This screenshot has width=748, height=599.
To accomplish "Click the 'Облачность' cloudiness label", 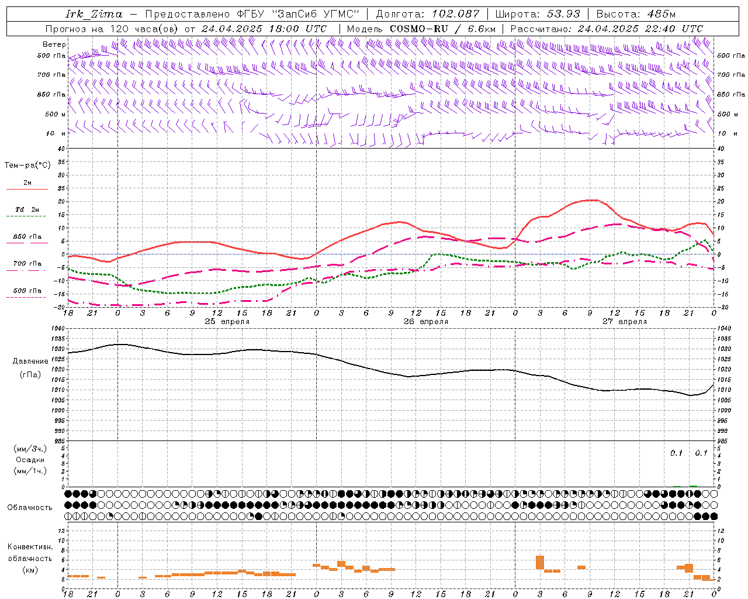I will 30,508.
